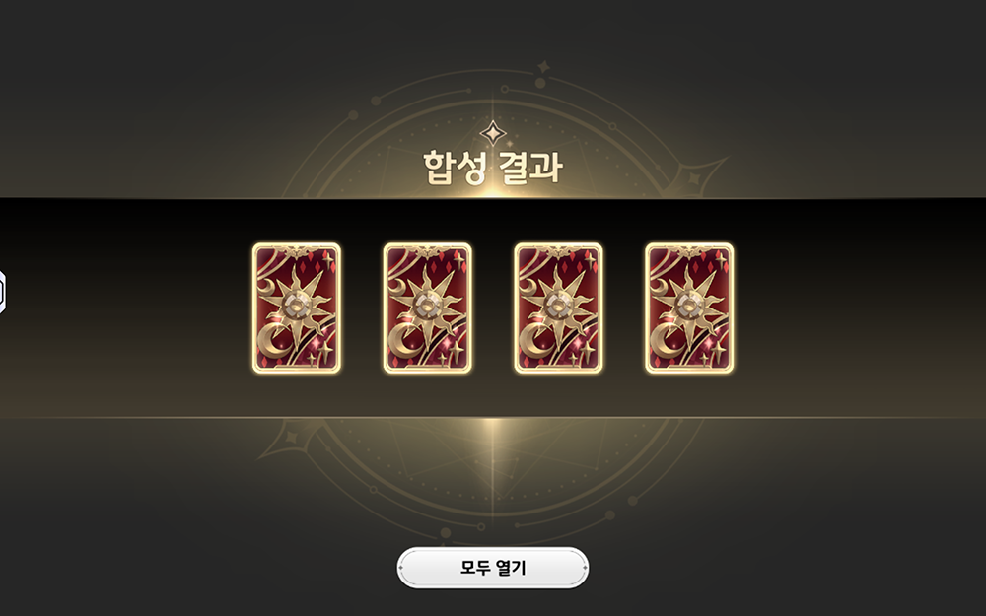This screenshot has height=616, width=986.
Task: Reveal the third card from the left
Action: pos(558,308)
